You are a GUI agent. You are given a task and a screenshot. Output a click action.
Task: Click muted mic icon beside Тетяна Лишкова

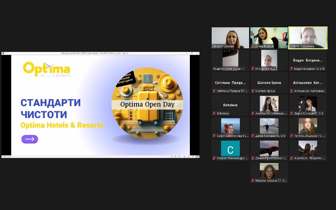point(291,136)
